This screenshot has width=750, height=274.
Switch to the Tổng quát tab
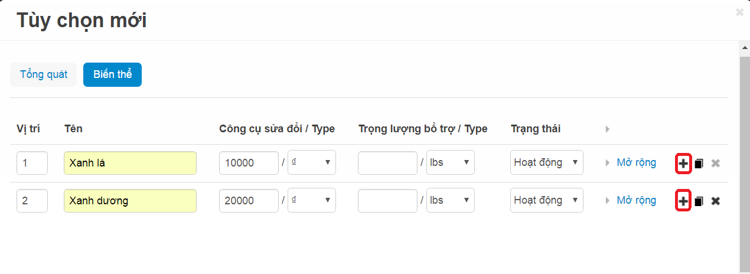(x=44, y=74)
